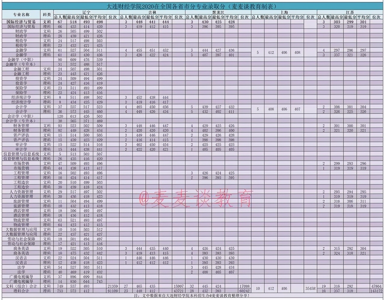
Task: Click the 会计学（专升本） row name
Action: 21,121
